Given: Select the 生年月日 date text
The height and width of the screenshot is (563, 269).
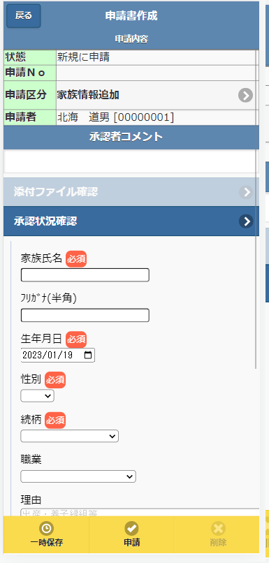Looking at the screenshot, I should point(47,355).
